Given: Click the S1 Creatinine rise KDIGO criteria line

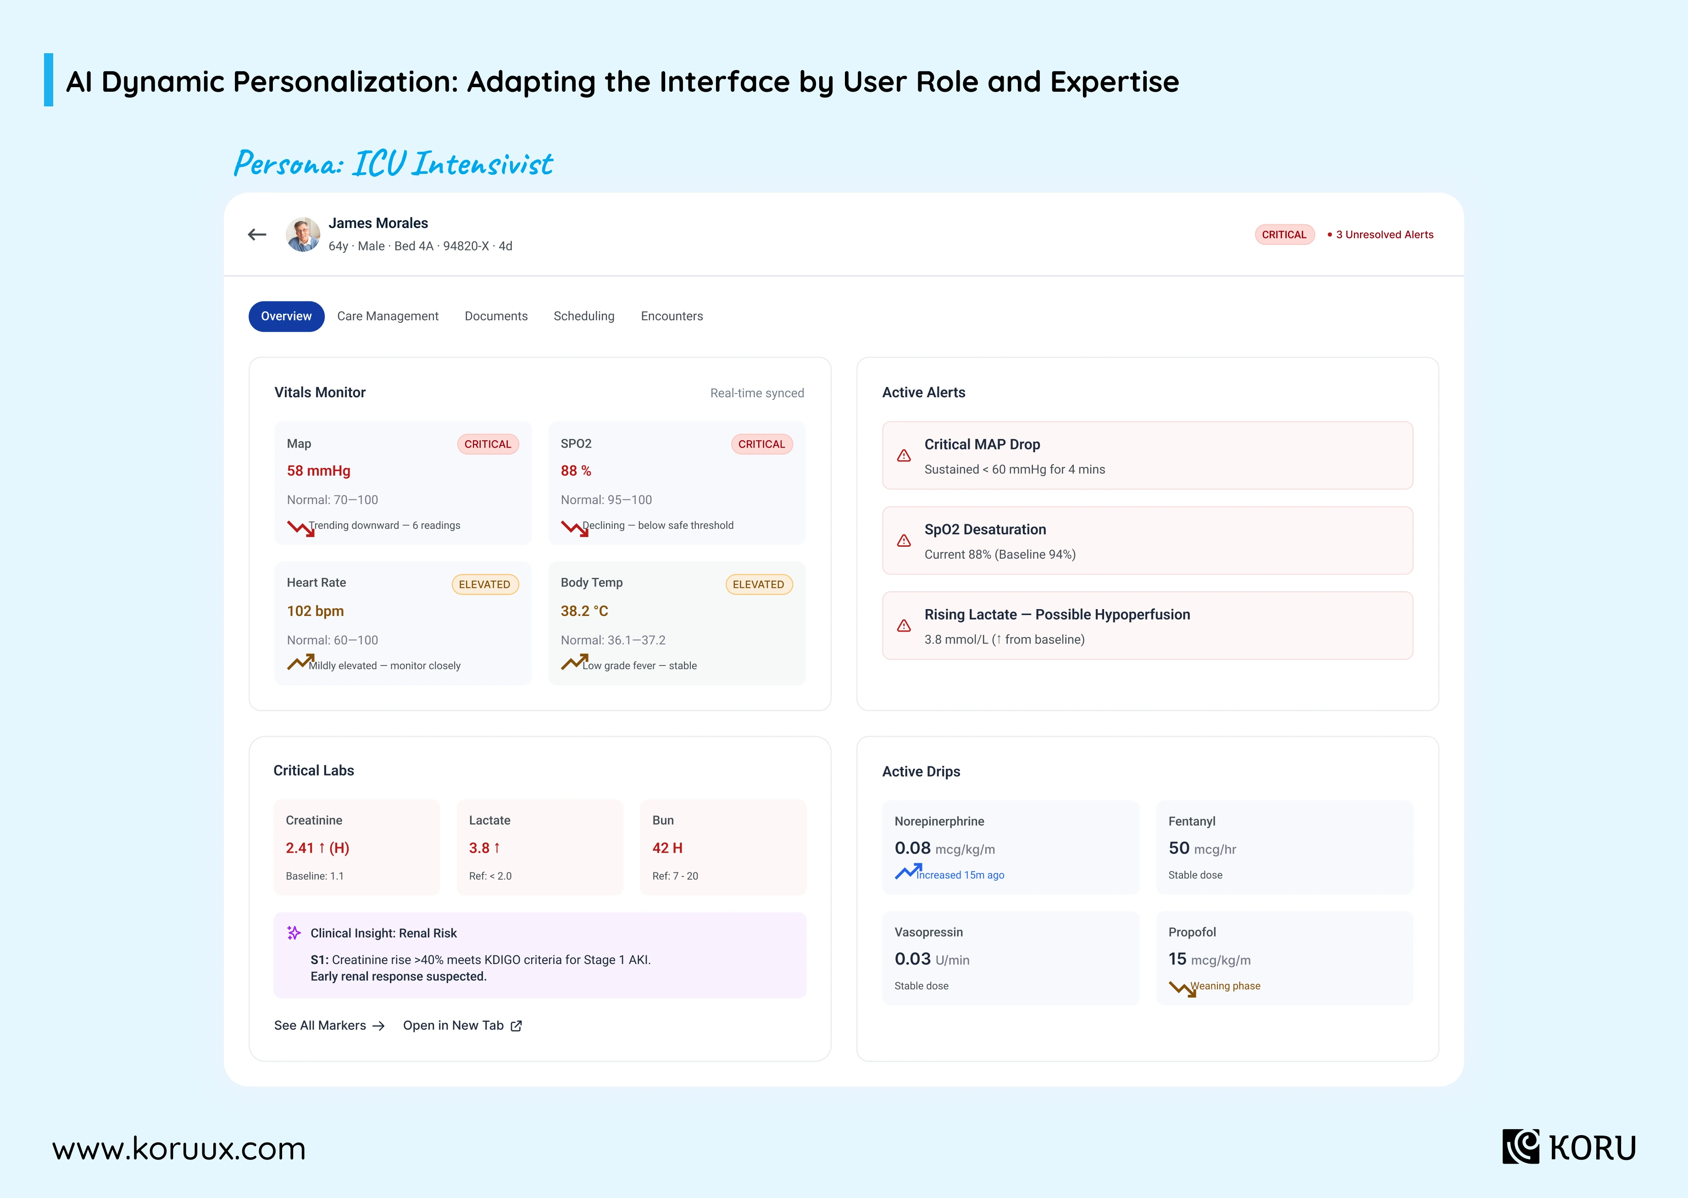Looking at the screenshot, I should click(x=480, y=960).
